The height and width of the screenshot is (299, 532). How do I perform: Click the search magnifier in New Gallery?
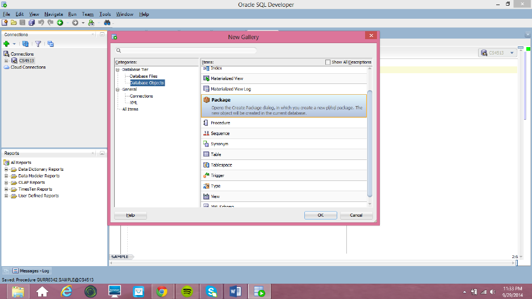tap(119, 50)
